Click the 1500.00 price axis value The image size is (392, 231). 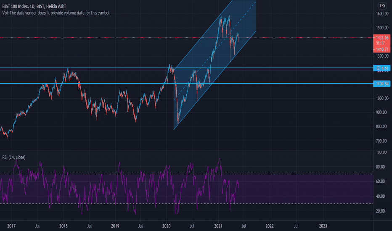[382, 28]
